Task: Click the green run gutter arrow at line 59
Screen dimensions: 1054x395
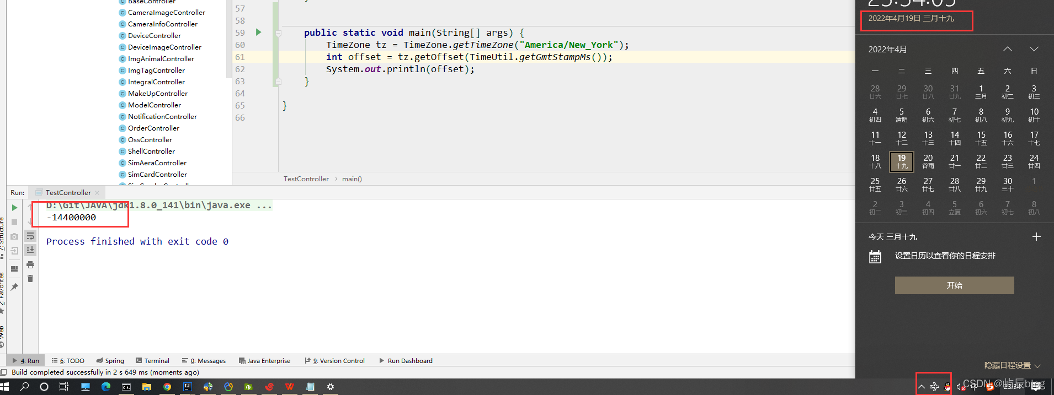Action: [x=258, y=33]
